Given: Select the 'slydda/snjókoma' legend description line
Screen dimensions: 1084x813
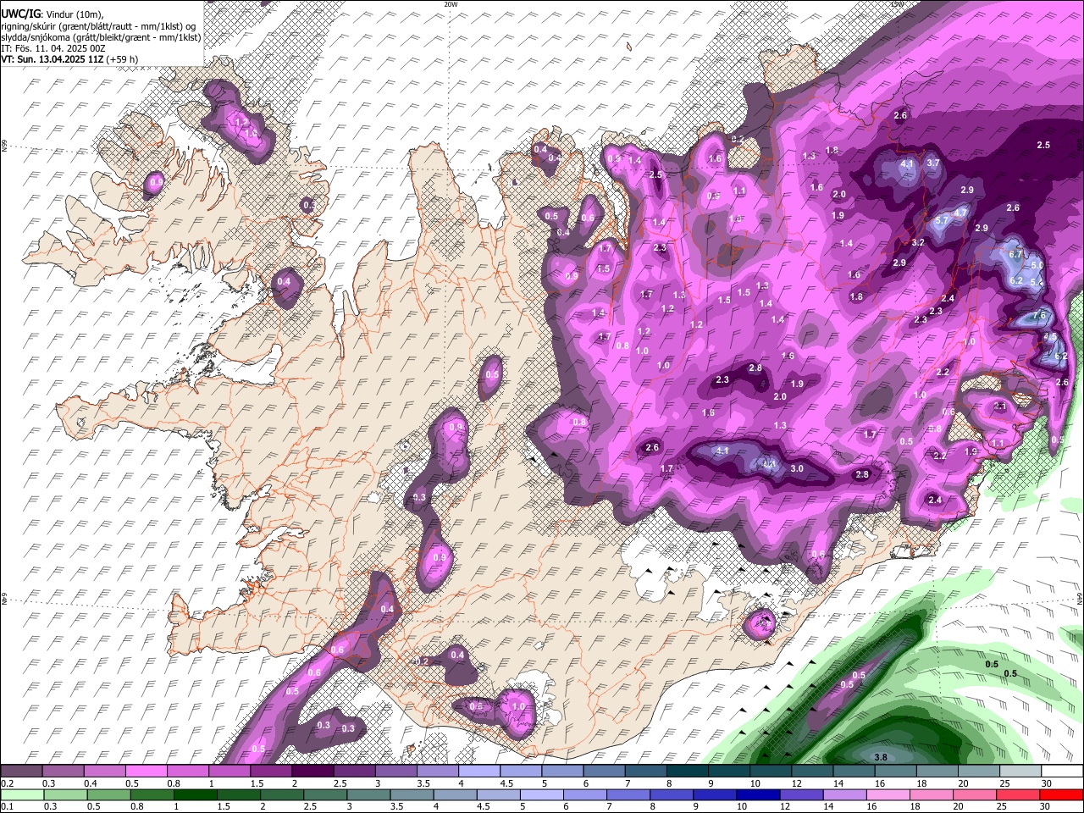Looking at the screenshot, I should [x=100, y=37].
